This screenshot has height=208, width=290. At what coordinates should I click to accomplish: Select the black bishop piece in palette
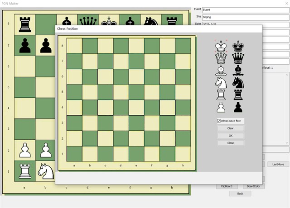point(238,71)
